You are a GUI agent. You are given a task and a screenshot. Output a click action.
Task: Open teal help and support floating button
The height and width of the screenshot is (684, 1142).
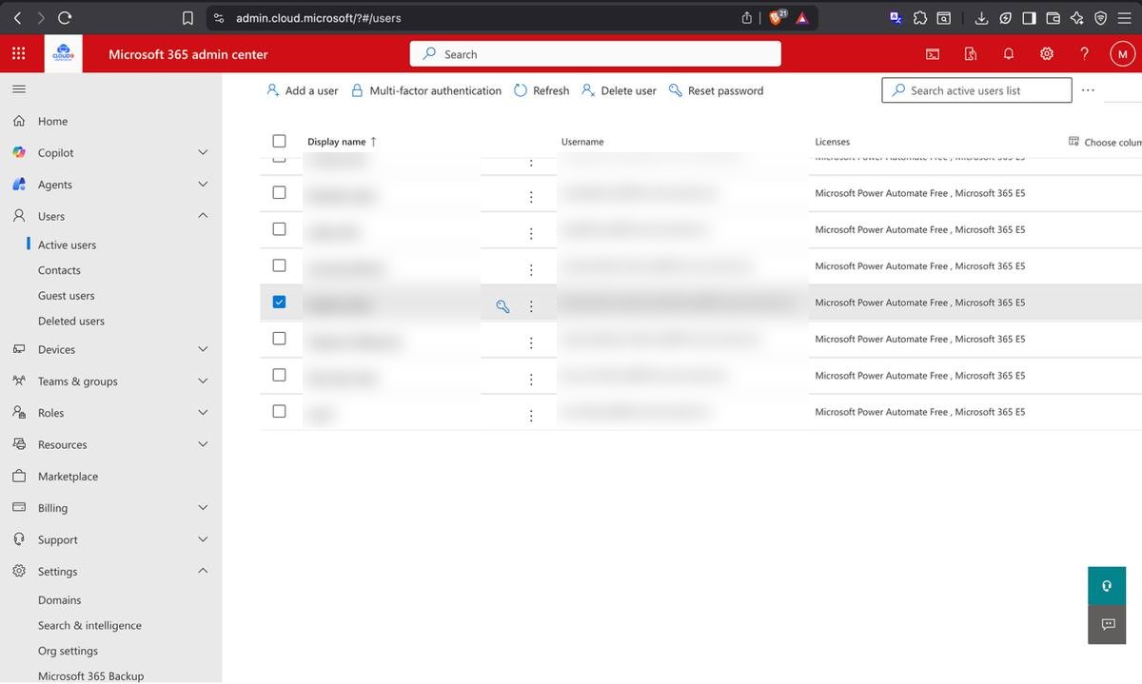tap(1107, 586)
